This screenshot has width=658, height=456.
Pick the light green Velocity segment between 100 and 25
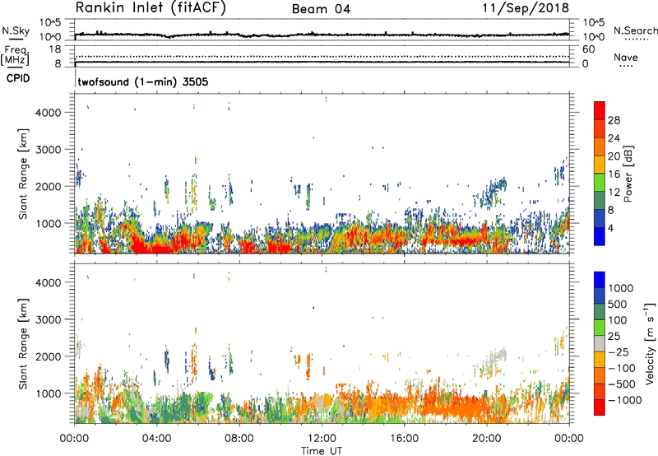click(600, 328)
